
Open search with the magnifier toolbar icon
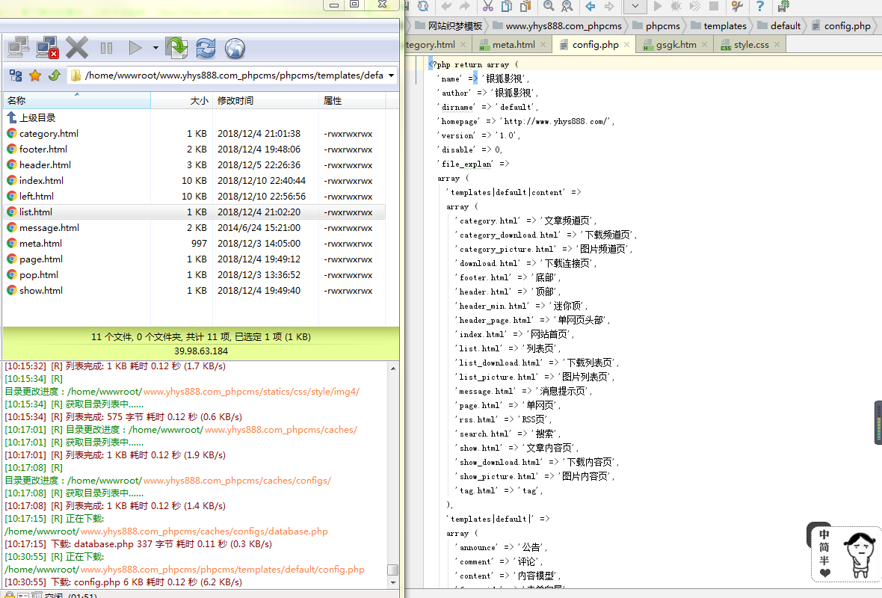[548, 7]
